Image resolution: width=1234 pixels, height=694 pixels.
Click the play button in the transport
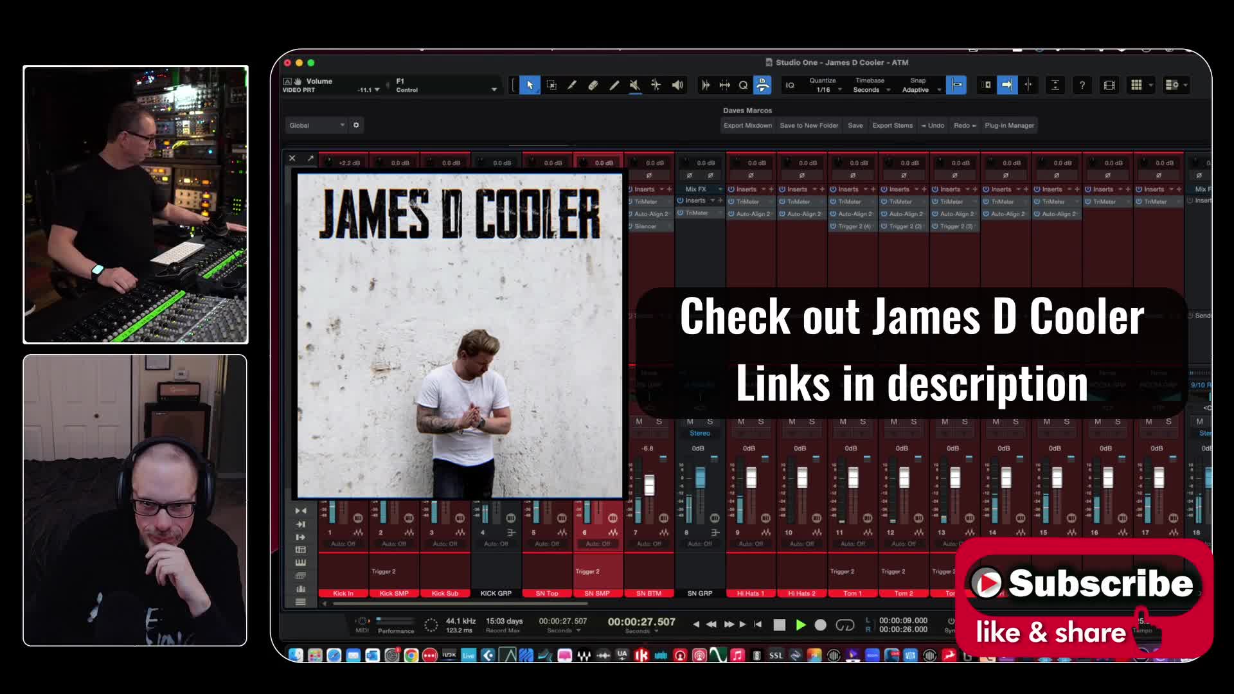click(800, 625)
